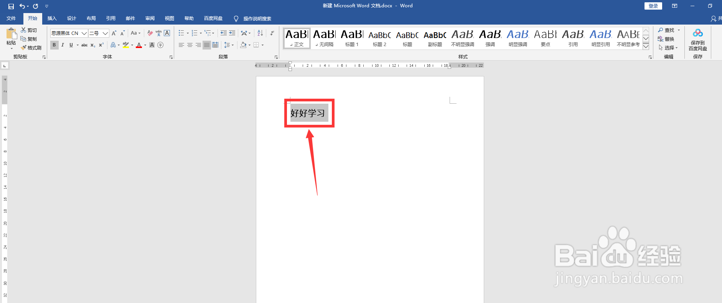The width and height of the screenshot is (722, 303).
Task: Click the Baidu Netdisk save icon
Action: [x=698, y=40]
